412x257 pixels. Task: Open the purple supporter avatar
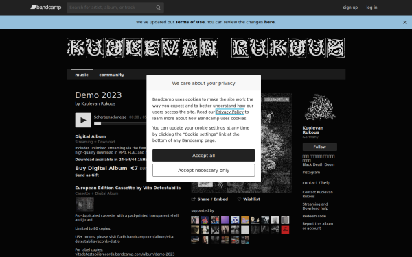tap(225, 220)
